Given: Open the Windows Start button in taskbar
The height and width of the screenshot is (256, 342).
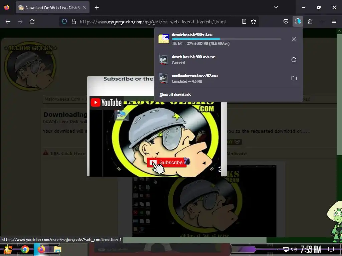Looking at the screenshot, I should (x=8, y=249).
